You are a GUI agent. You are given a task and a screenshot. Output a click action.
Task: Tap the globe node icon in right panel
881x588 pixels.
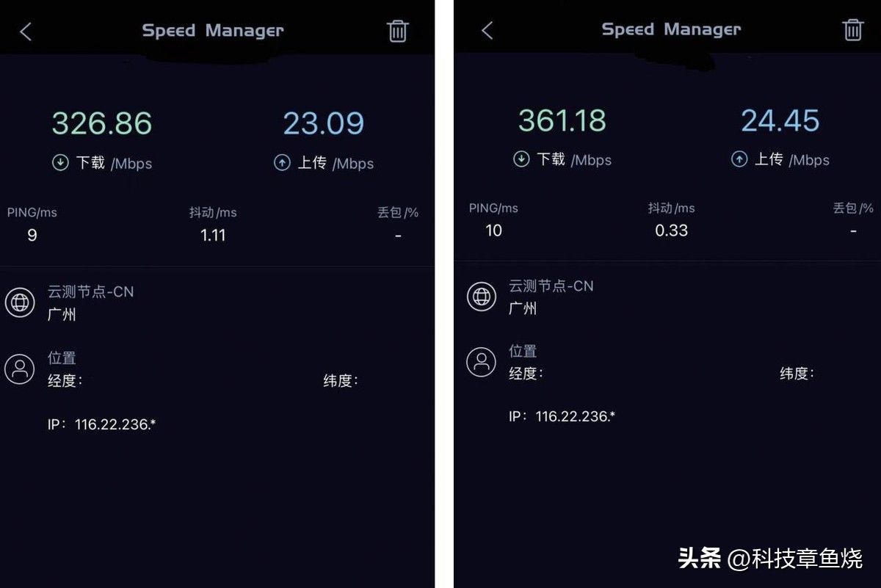pos(482,296)
